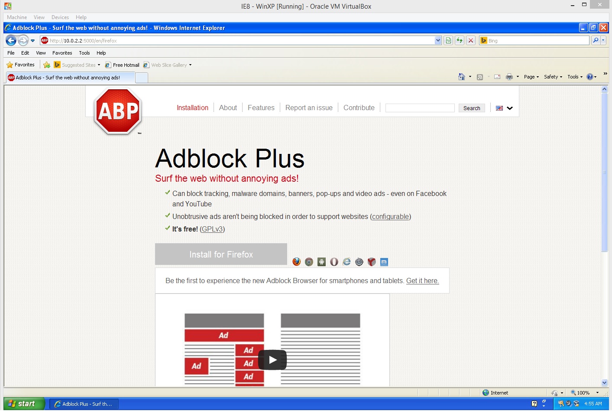
Task: Click the Compatibility View icon
Action: tap(448, 40)
